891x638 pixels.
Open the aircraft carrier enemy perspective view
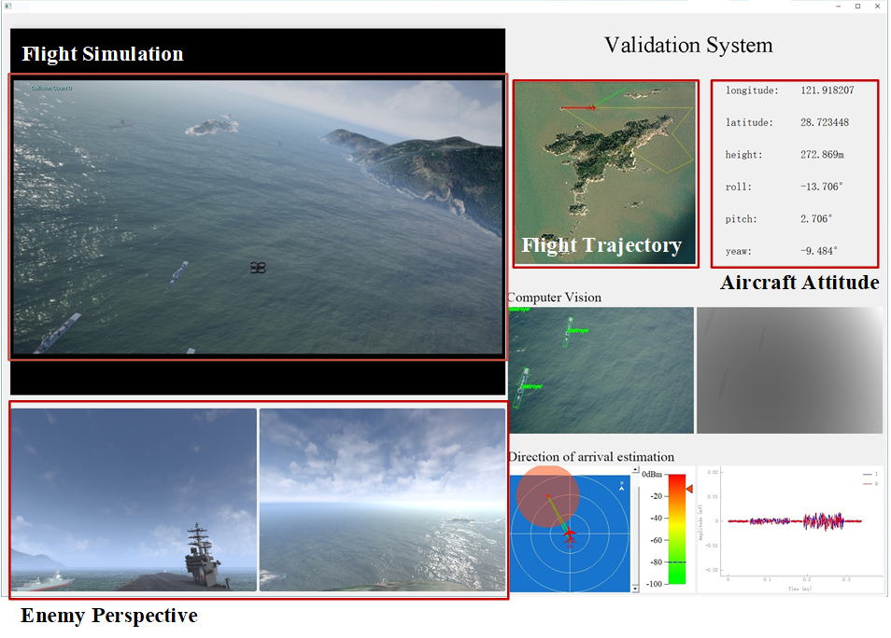click(x=134, y=499)
